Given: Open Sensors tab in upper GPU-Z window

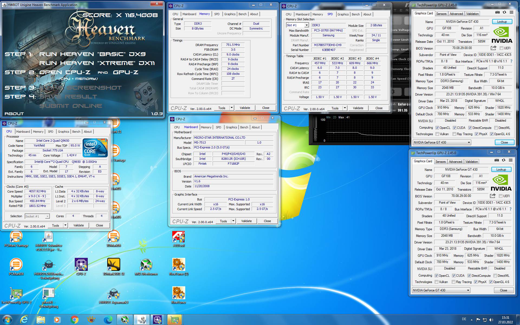Looking at the screenshot, I should click(x=441, y=14).
